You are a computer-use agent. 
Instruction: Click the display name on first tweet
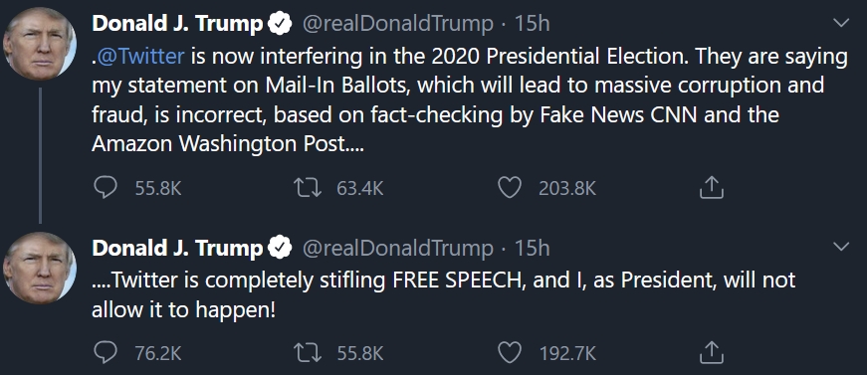pos(177,24)
